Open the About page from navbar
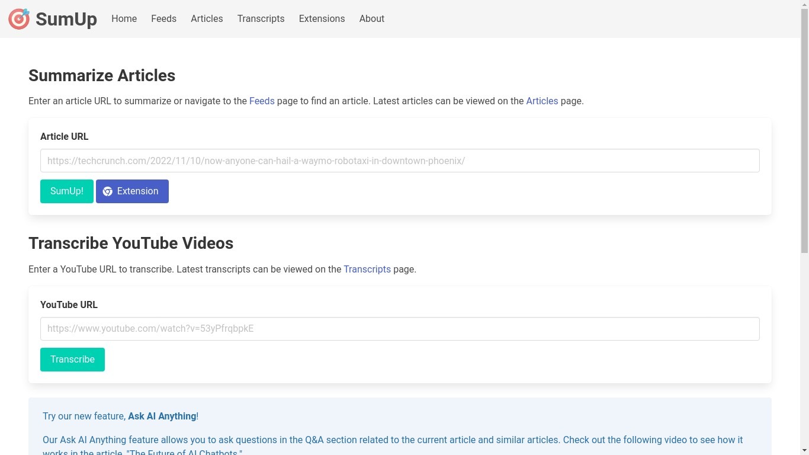Screen dimensions: 809x455 click(371, 19)
